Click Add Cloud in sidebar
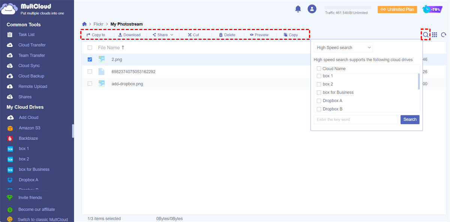The width and height of the screenshot is (450, 222). tap(28, 118)
